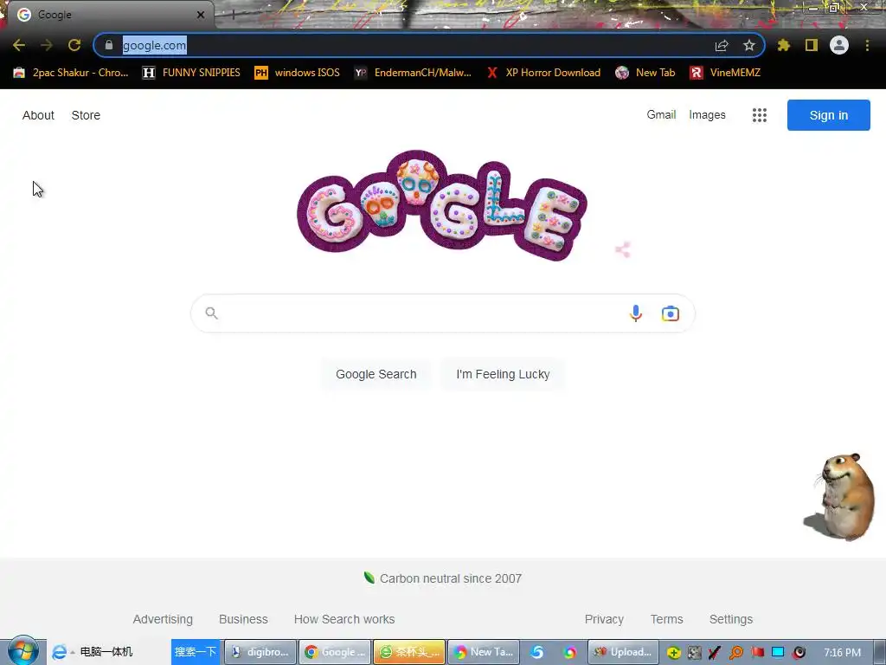Image resolution: width=886 pixels, height=665 pixels.
Task: Open the 2pac Shakur bookmark
Action: tap(71, 73)
